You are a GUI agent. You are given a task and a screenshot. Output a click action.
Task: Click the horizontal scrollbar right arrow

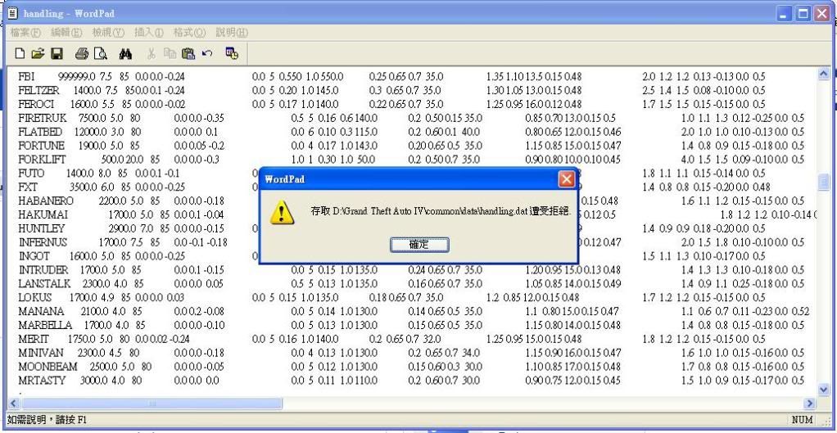[811, 404]
